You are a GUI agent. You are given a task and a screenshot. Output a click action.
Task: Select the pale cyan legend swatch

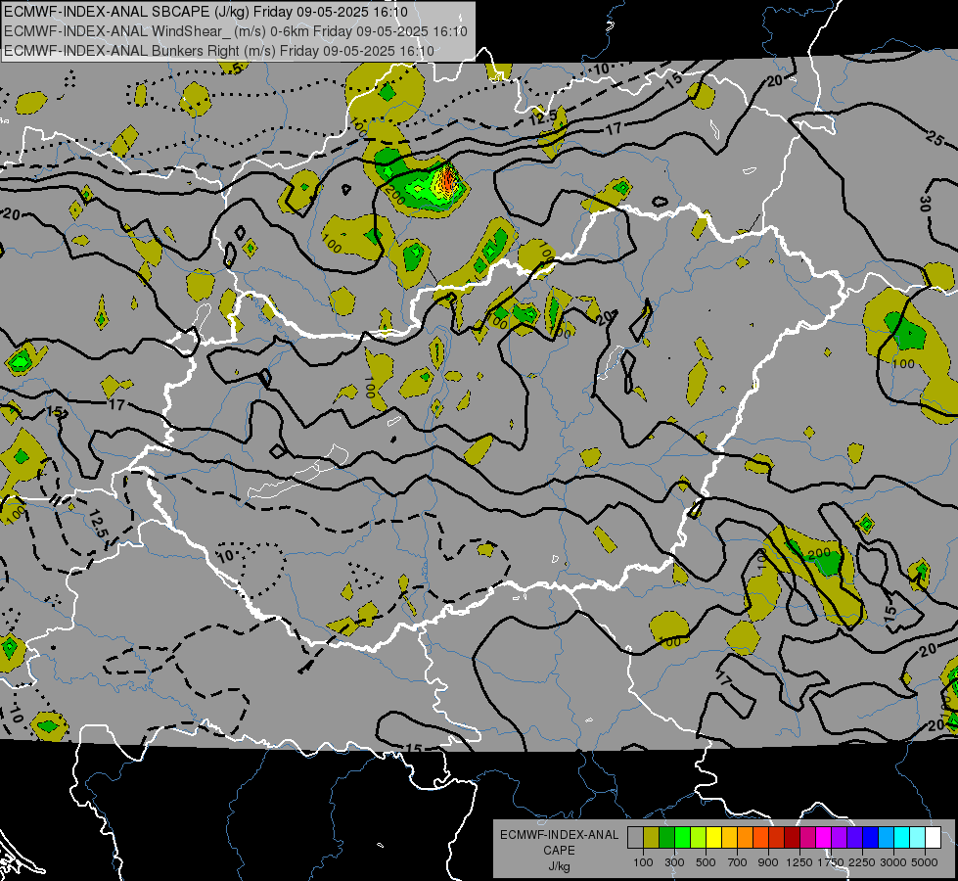[x=917, y=837]
